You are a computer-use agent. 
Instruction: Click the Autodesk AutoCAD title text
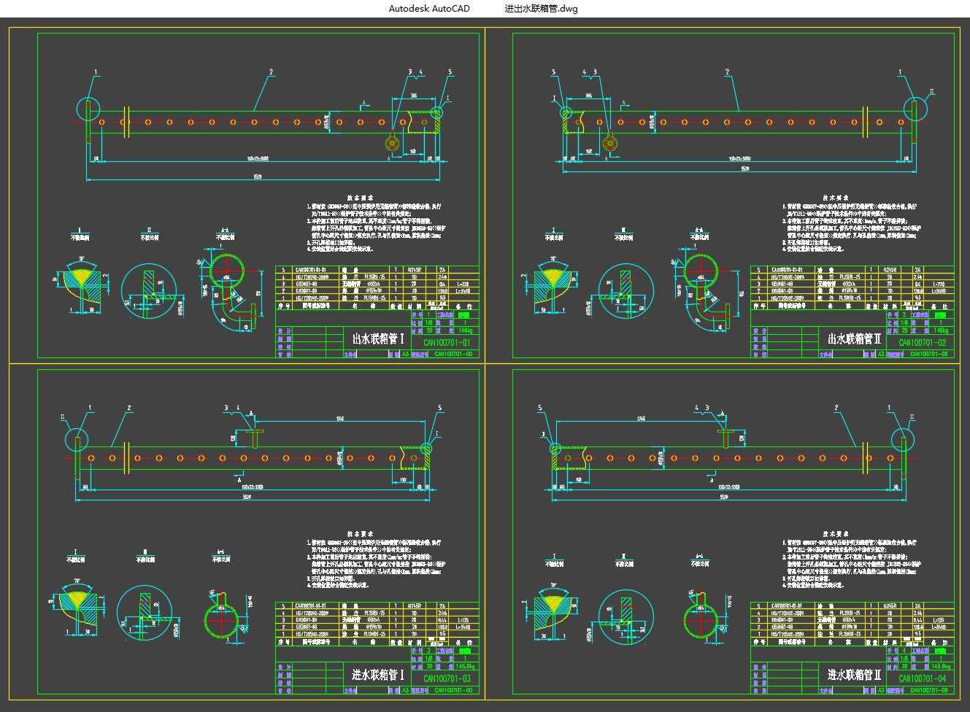pyautogui.click(x=429, y=9)
